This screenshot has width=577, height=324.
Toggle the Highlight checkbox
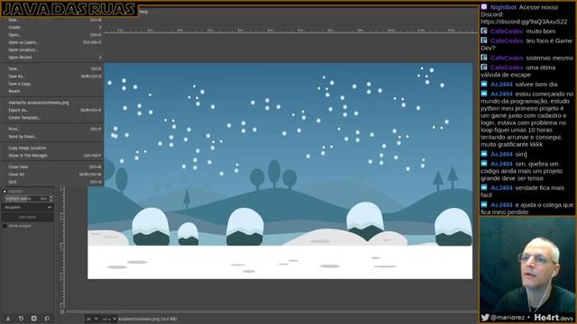click(5, 192)
